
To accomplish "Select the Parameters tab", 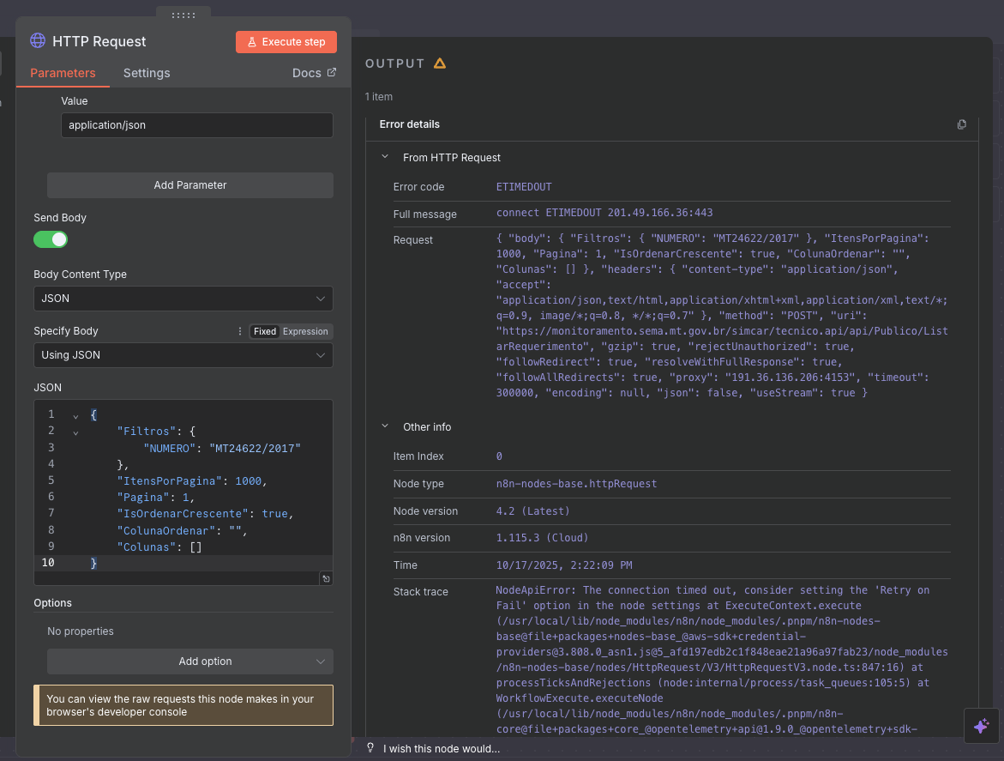I will coord(63,73).
